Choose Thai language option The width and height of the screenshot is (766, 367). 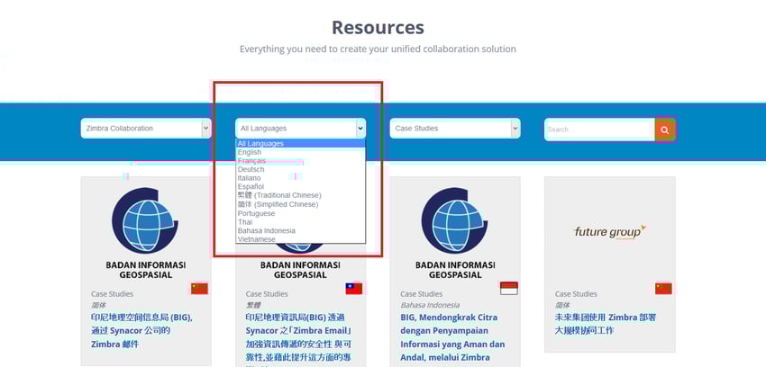pyautogui.click(x=300, y=222)
